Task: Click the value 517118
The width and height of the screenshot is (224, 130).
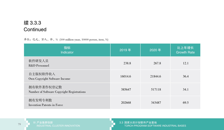Action: click(156, 90)
